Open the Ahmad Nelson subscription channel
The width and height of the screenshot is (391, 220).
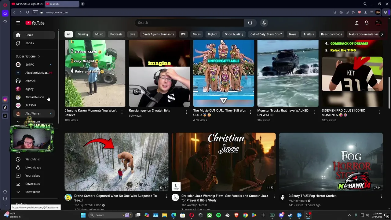coord(34,97)
